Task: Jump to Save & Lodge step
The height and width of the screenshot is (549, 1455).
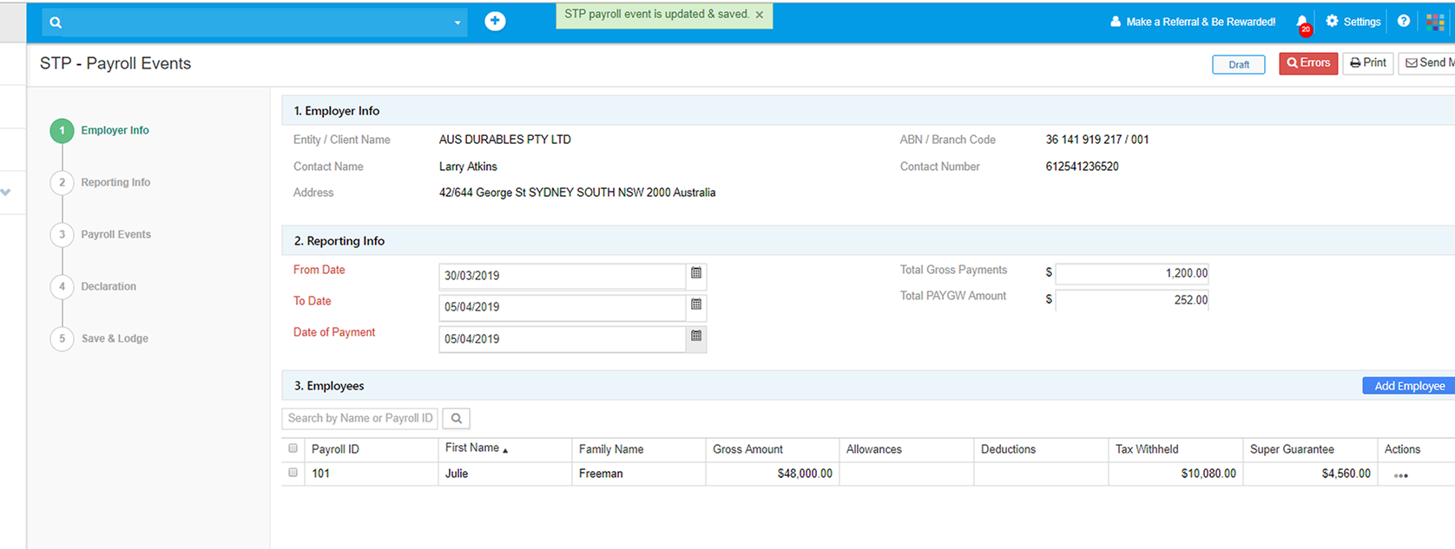Action: click(x=115, y=338)
